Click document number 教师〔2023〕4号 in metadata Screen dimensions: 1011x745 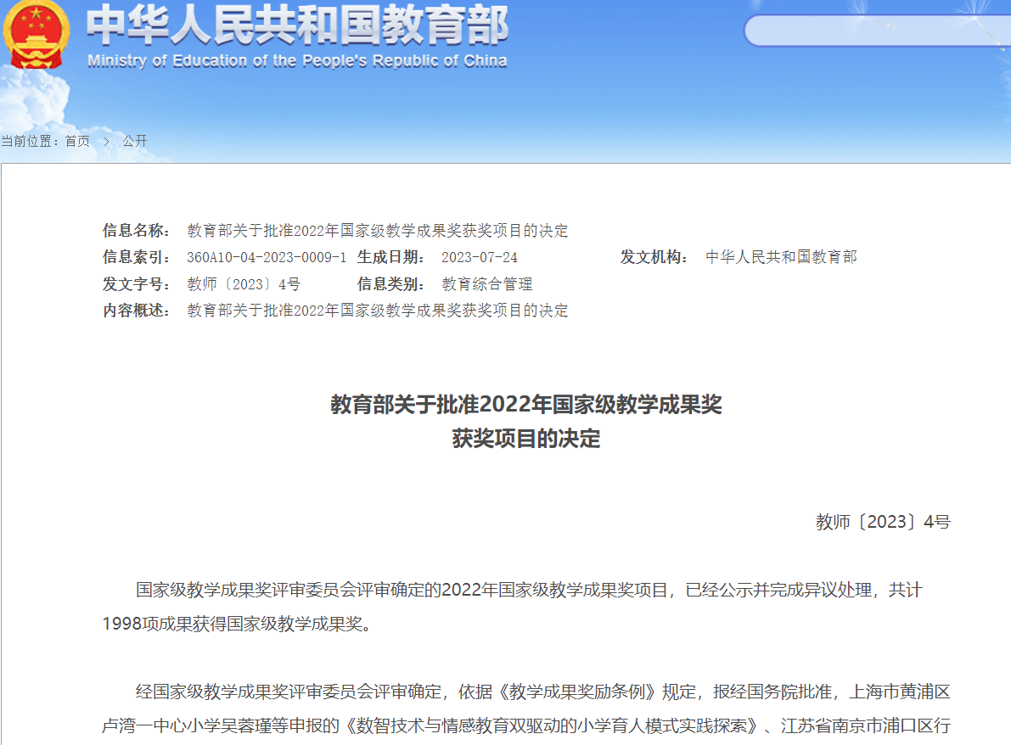coord(244,284)
